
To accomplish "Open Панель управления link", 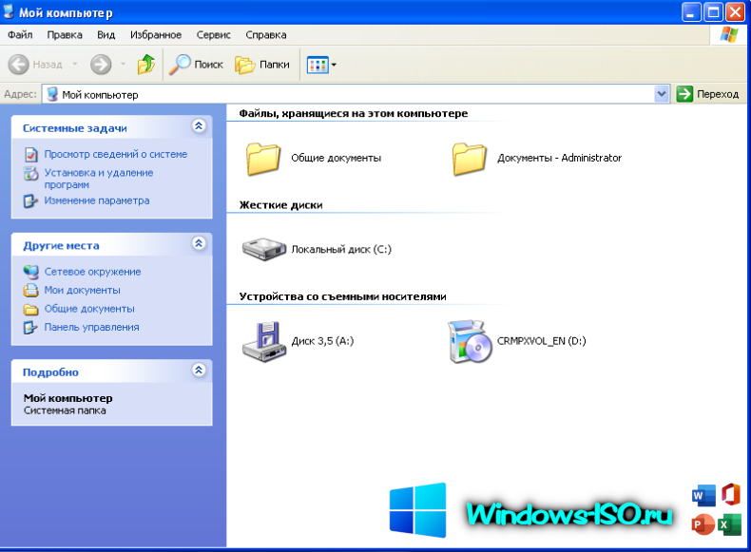I will [x=92, y=328].
